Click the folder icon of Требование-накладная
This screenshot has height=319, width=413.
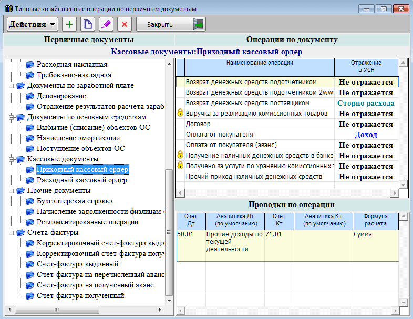(30, 75)
